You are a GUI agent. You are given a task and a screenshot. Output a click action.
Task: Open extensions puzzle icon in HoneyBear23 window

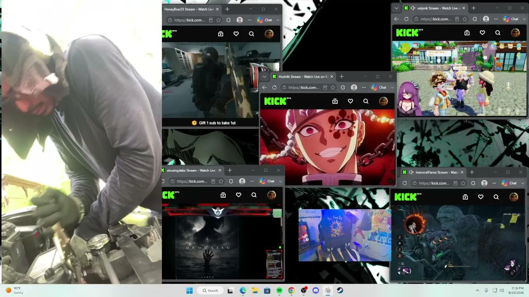pyautogui.click(x=229, y=20)
